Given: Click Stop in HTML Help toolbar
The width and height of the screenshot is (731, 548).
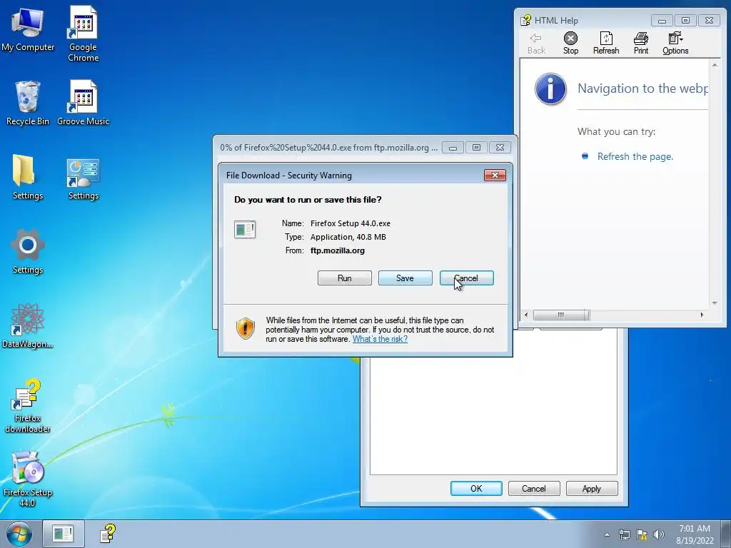Looking at the screenshot, I should (x=570, y=44).
